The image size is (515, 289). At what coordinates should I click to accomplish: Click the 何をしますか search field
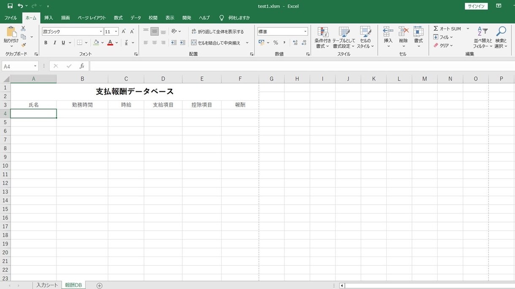[x=235, y=18]
